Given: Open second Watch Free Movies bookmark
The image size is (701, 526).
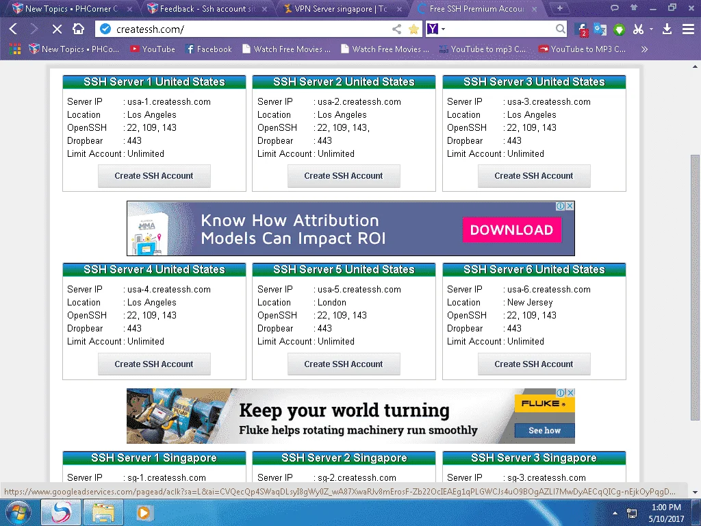Looking at the screenshot, I should [385, 49].
